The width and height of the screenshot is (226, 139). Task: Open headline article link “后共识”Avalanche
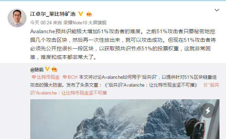point(125,89)
